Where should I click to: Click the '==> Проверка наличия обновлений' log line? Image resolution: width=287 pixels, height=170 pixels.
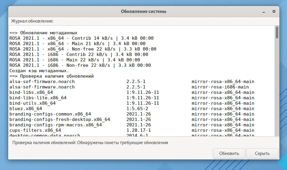[51, 76]
